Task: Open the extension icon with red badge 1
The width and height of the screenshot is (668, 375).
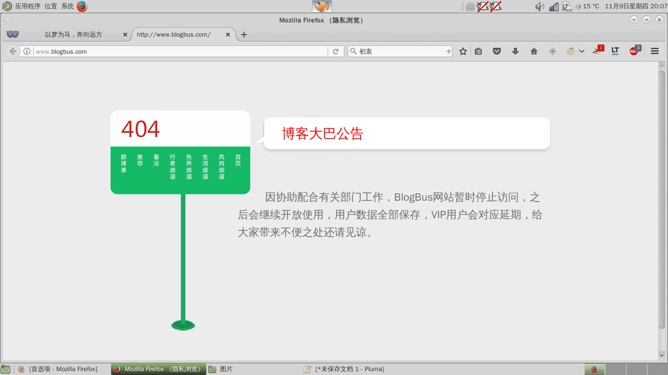Action: (x=598, y=50)
